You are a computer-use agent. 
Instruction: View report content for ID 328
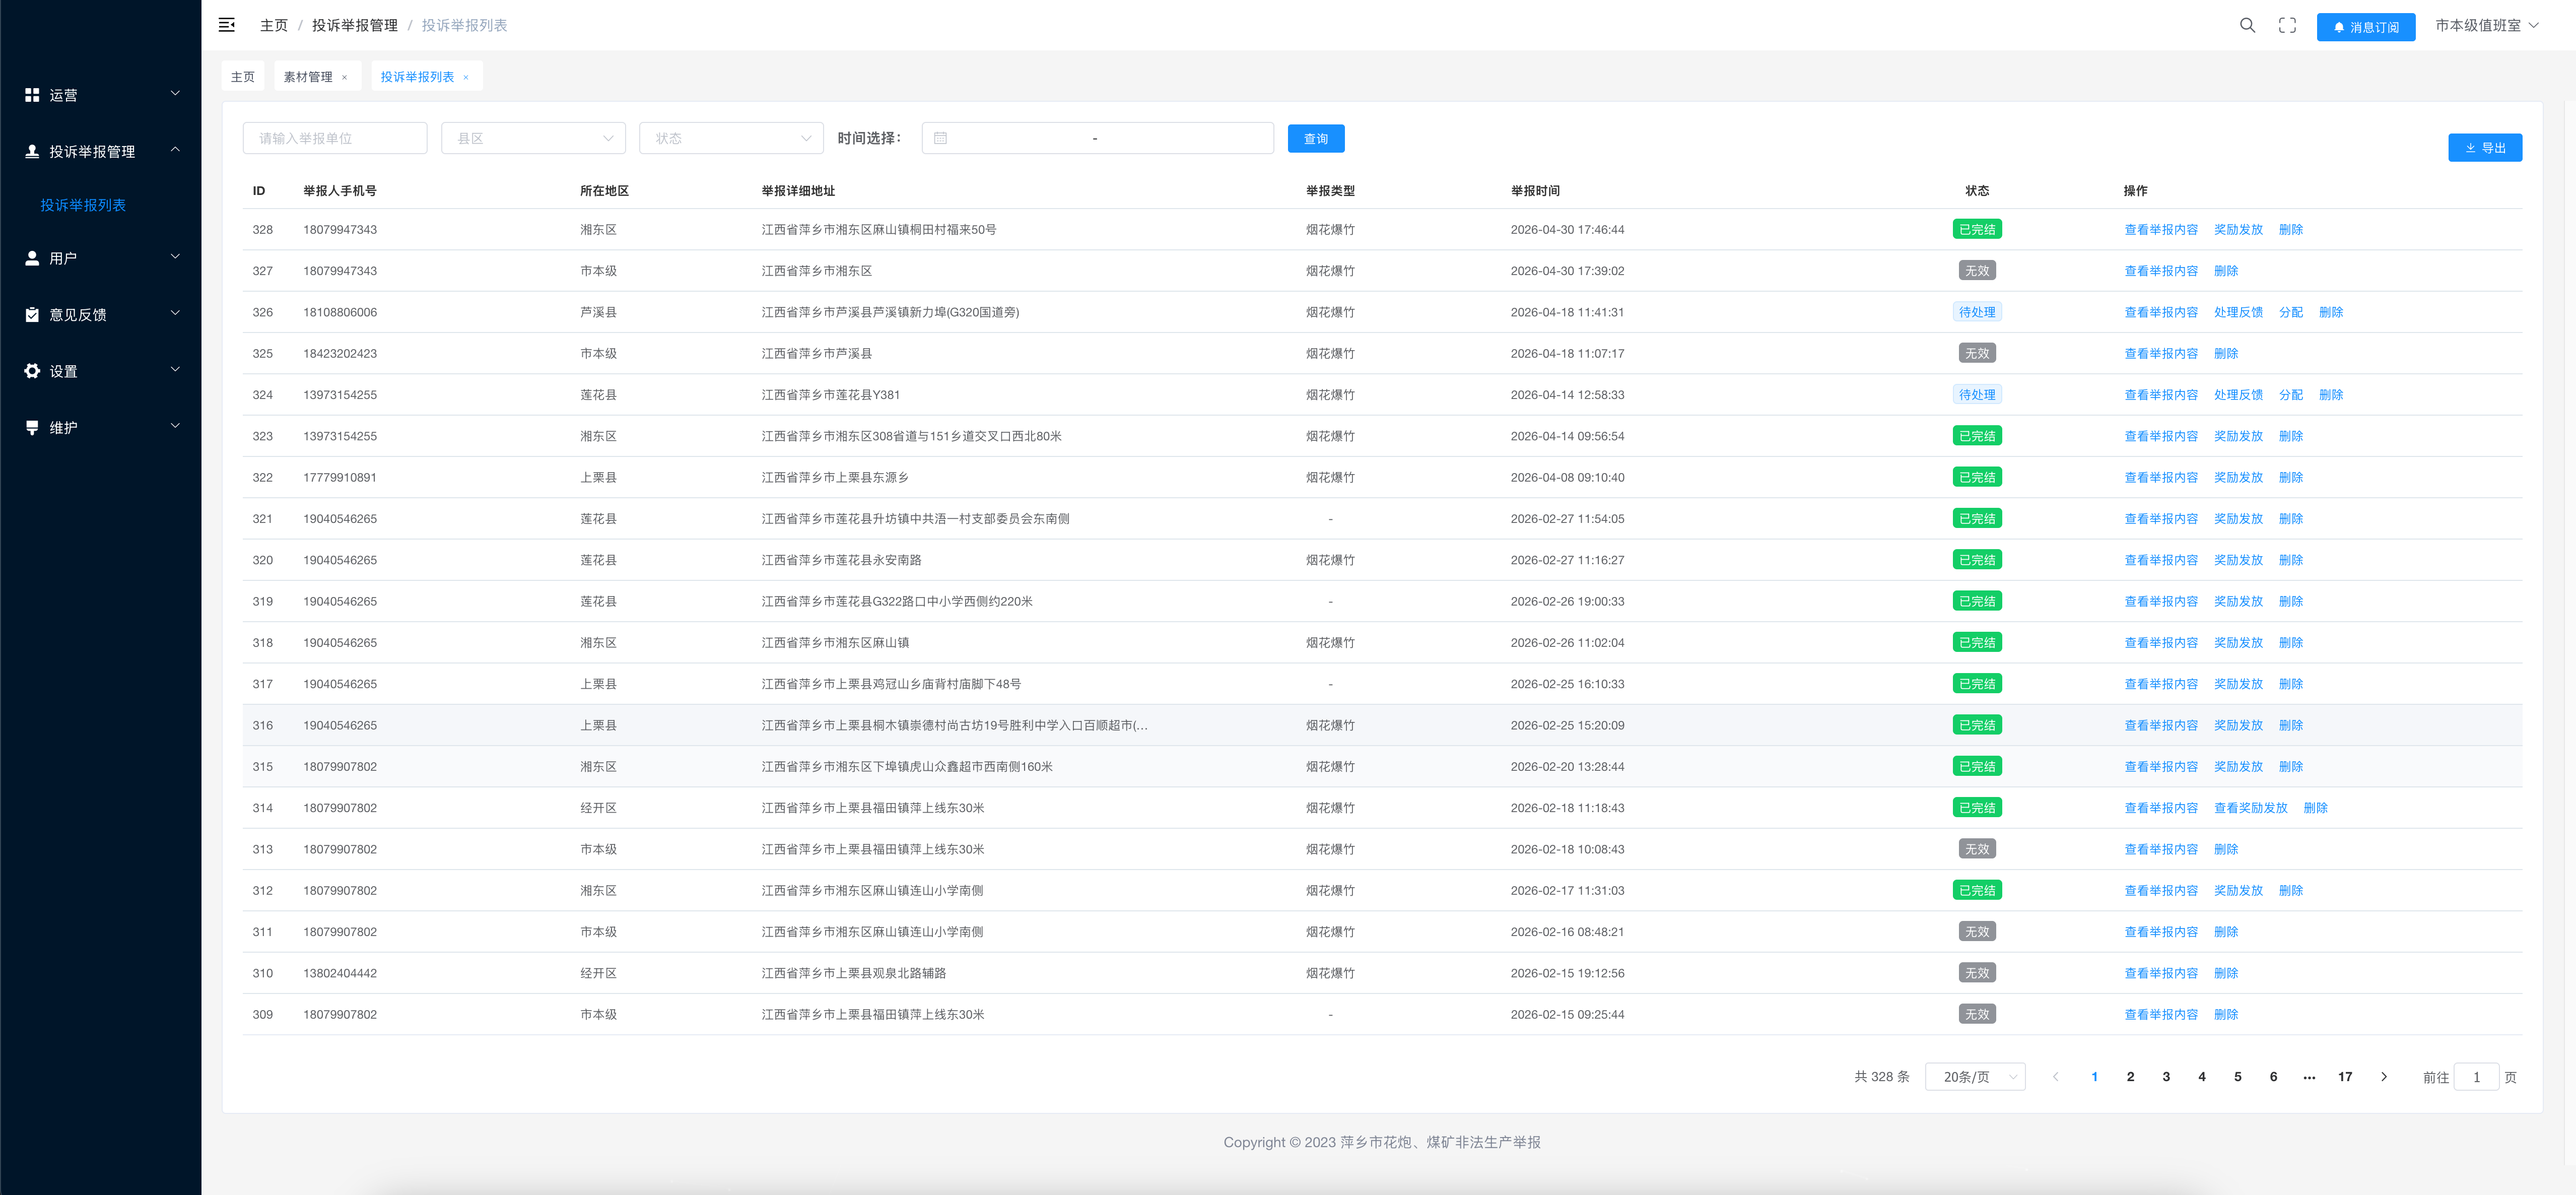tap(2161, 229)
